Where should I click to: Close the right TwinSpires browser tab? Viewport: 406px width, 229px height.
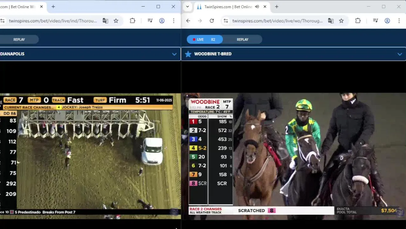click(265, 7)
